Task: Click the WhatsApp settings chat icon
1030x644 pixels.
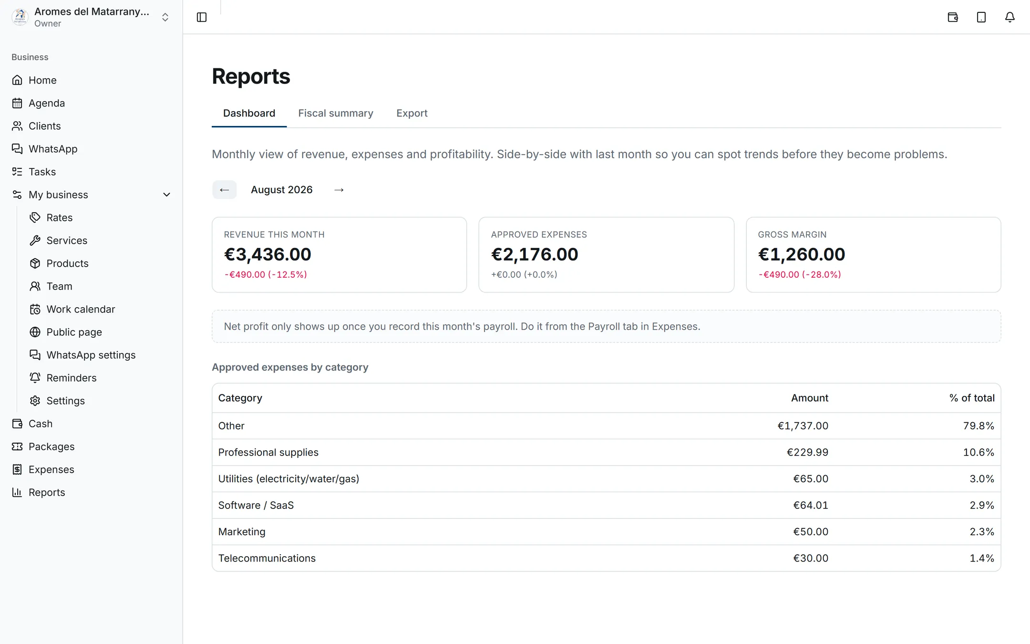Action: tap(35, 355)
